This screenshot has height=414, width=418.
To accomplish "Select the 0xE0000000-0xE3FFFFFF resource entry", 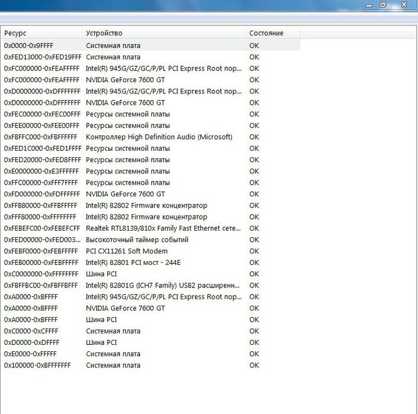I will [x=41, y=172].
